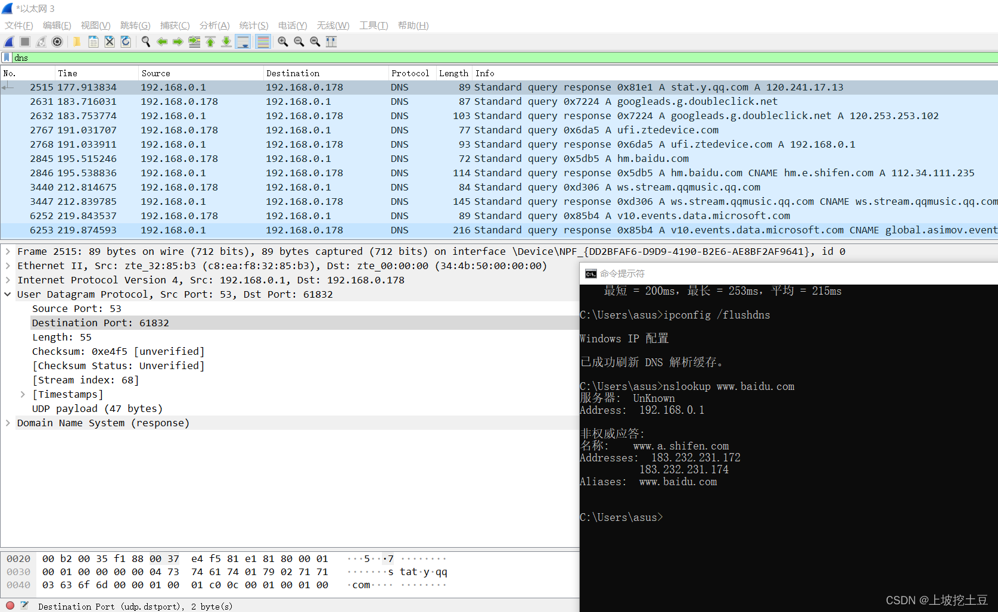This screenshot has height=612, width=998.
Task: Jump to last packet
Action: 226,42
